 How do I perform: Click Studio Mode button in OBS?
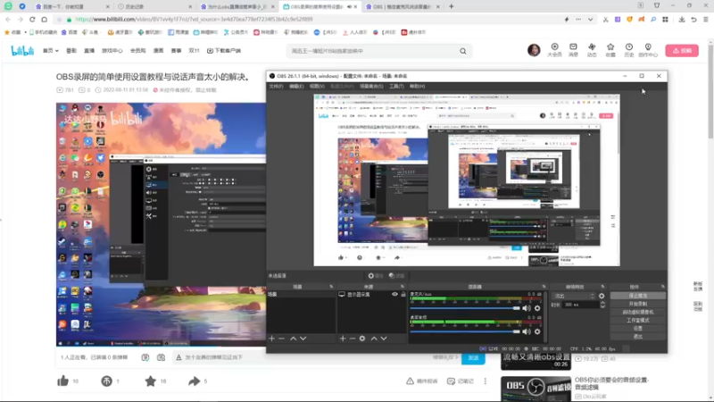pyautogui.click(x=637, y=321)
